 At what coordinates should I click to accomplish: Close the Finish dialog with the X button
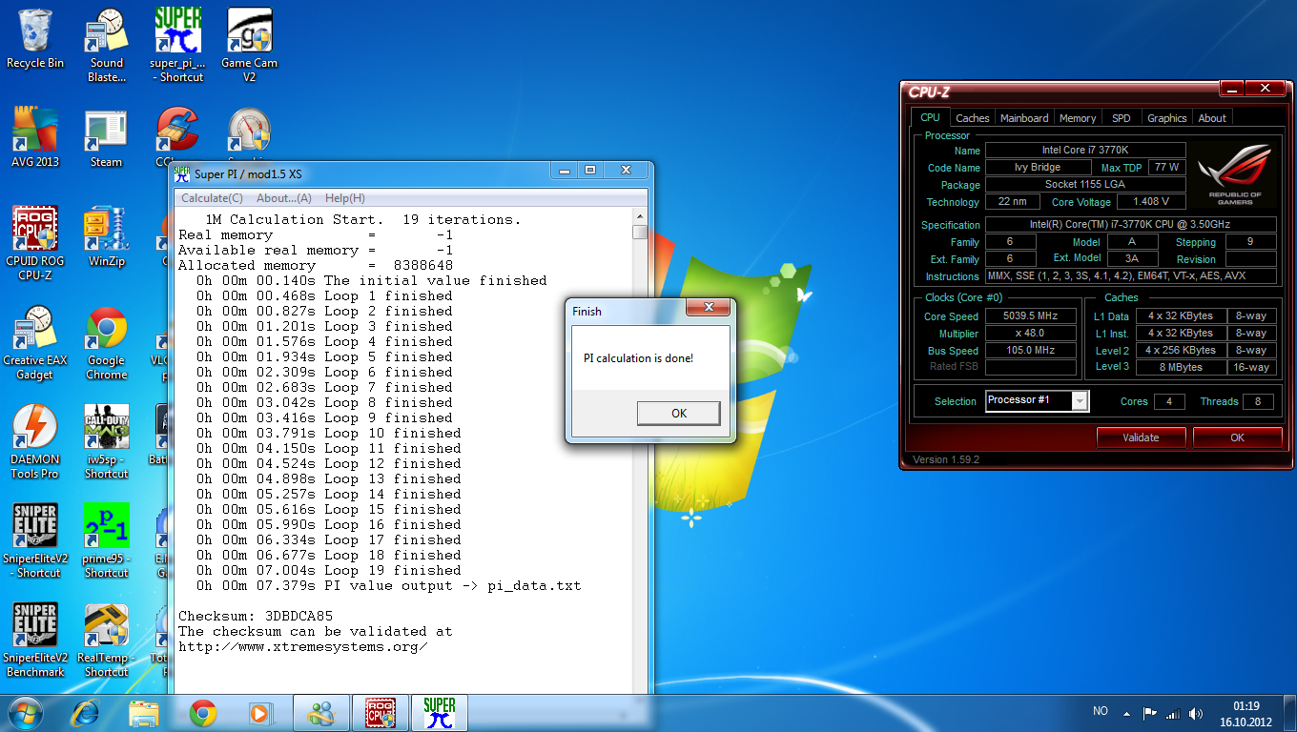click(x=709, y=308)
